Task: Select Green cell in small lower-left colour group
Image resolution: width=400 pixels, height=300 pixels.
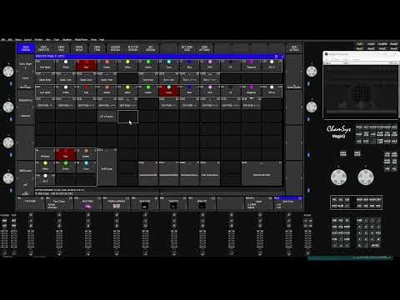Action: point(66,167)
